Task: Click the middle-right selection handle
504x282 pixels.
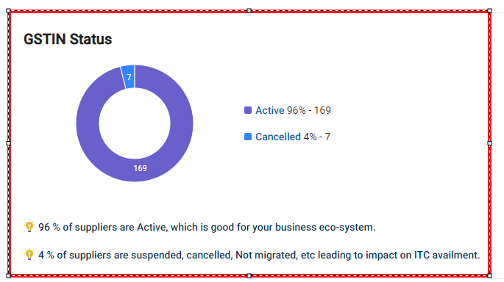Action: click(x=489, y=143)
